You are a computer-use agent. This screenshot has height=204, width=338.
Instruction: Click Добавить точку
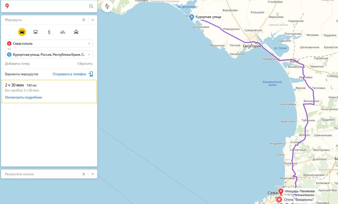tap(17, 63)
